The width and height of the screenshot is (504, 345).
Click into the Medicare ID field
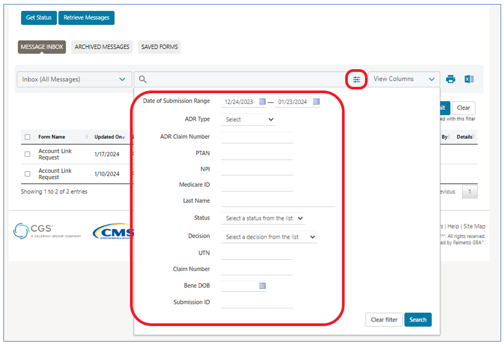[256, 185]
